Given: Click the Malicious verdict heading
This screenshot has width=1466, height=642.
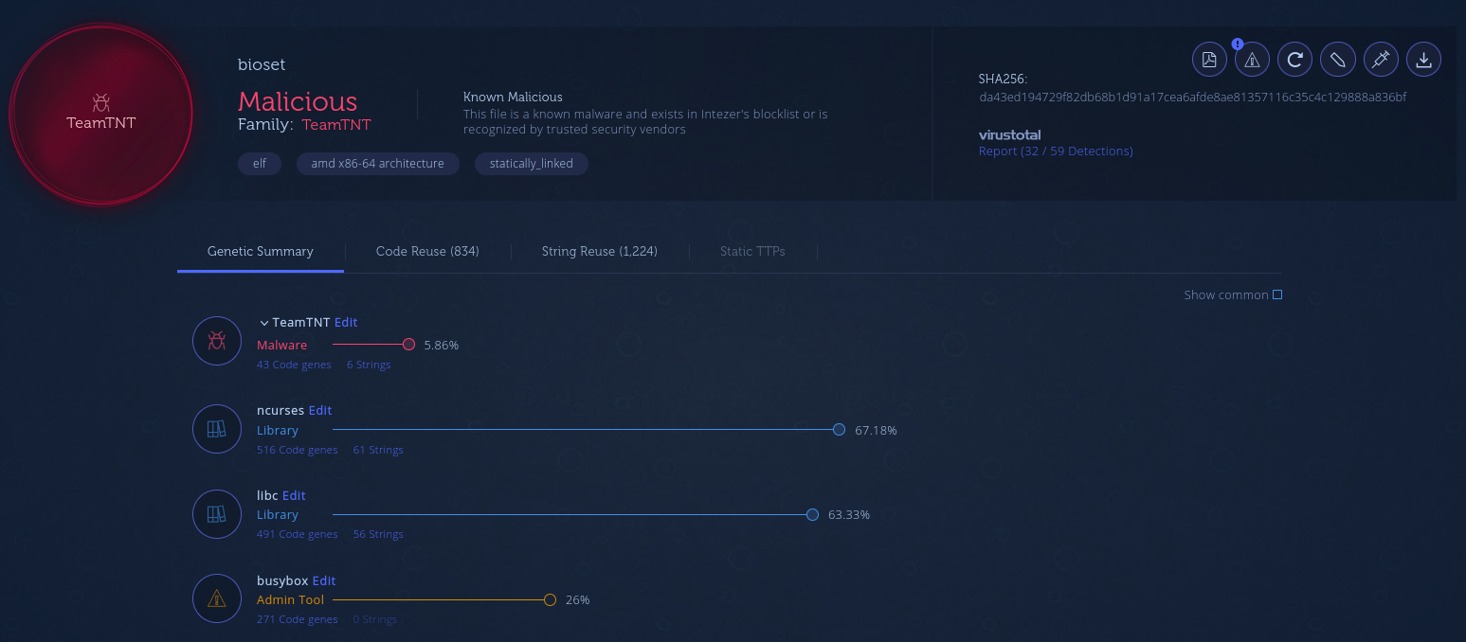Looking at the screenshot, I should [x=298, y=101].
